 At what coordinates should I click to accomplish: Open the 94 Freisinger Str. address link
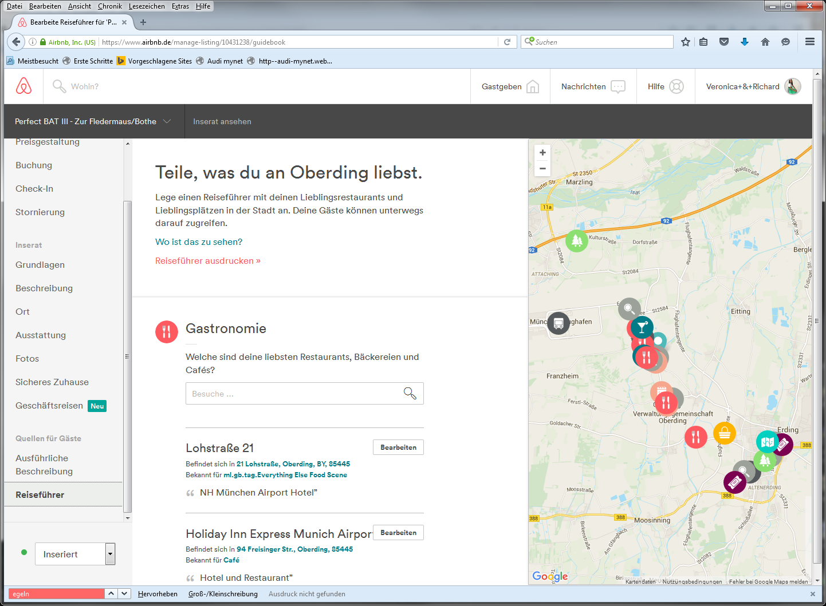[294, 549]
